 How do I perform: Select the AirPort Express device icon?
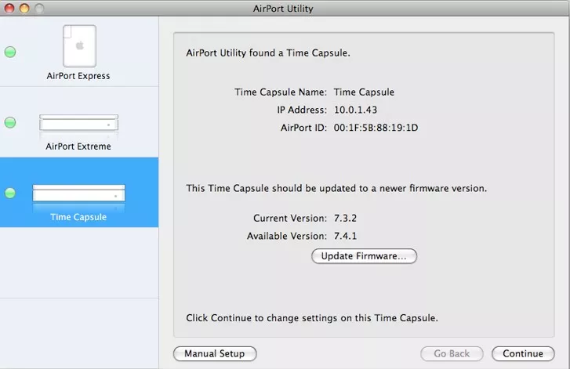tap(80, 45)
